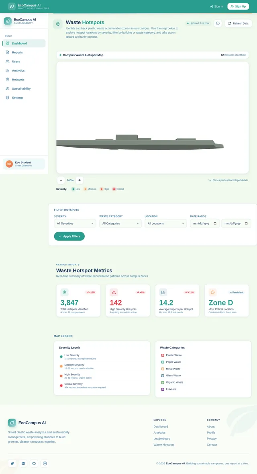Select the Low severity legend chip
This screenshot has height=474, width=257.
[x=76, y=189]
